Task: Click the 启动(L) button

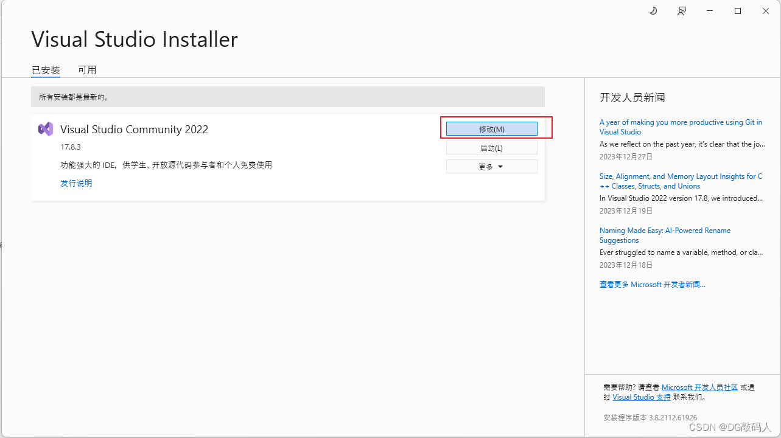Action: [x=492, y=148]
